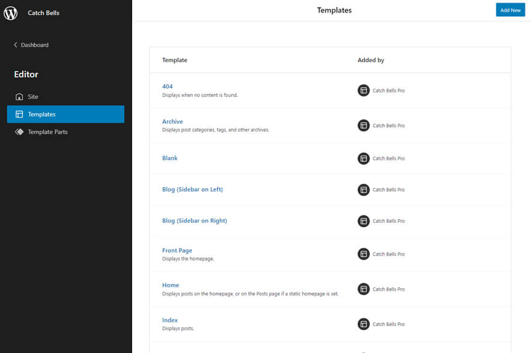Go back using the Dashboard chevron
Viewport: 531px width, 353px height.
(16, 45)
